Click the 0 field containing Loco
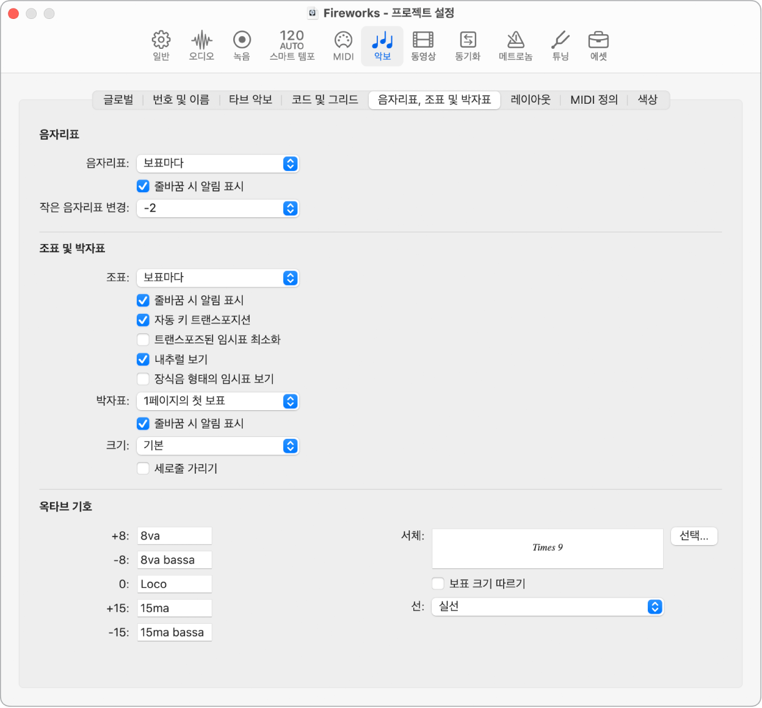Screen dimensions: 762x708 tap(175, 584)
